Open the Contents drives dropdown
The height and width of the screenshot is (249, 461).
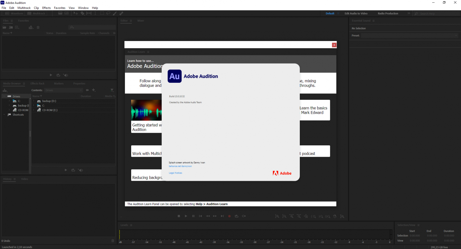pos(64,90)
